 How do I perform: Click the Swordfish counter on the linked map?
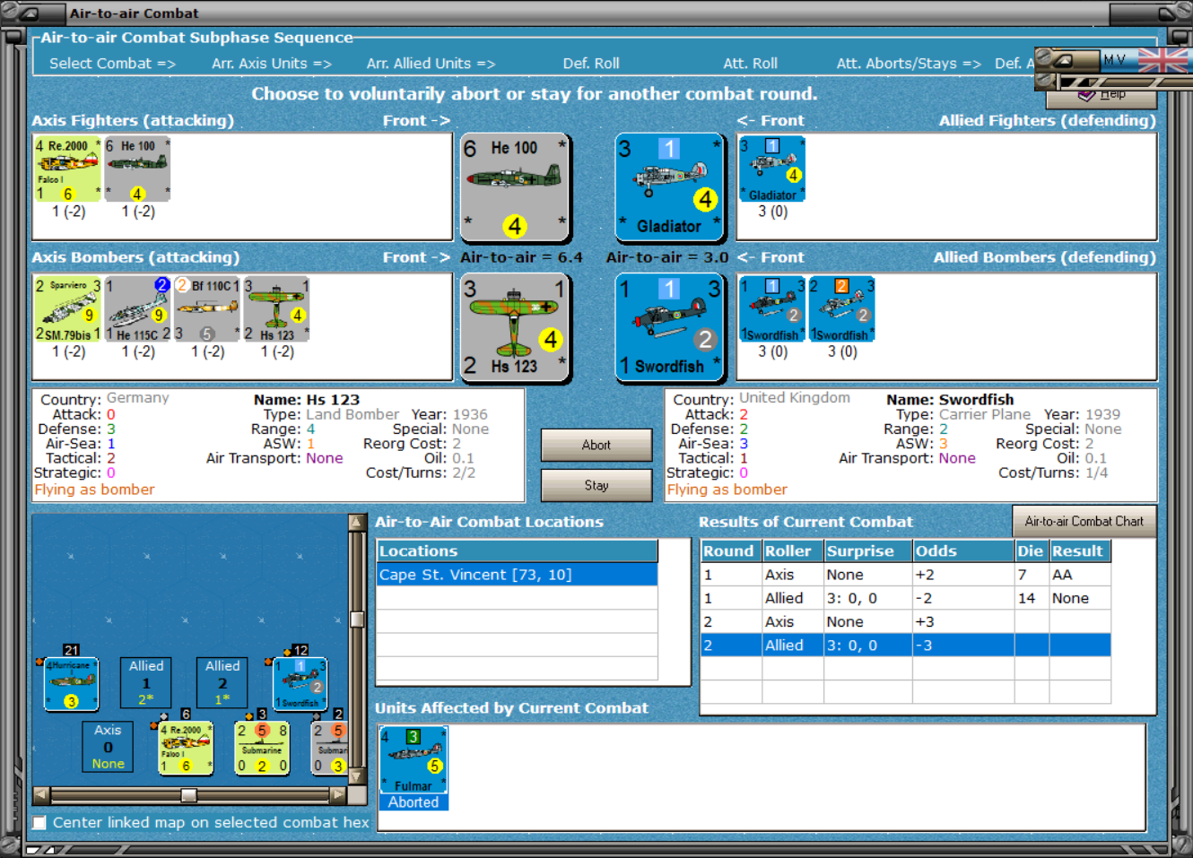[300, 684]
